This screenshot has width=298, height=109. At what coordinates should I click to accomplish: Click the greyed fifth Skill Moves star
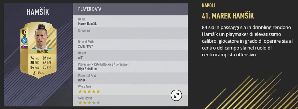pos(98,103)
